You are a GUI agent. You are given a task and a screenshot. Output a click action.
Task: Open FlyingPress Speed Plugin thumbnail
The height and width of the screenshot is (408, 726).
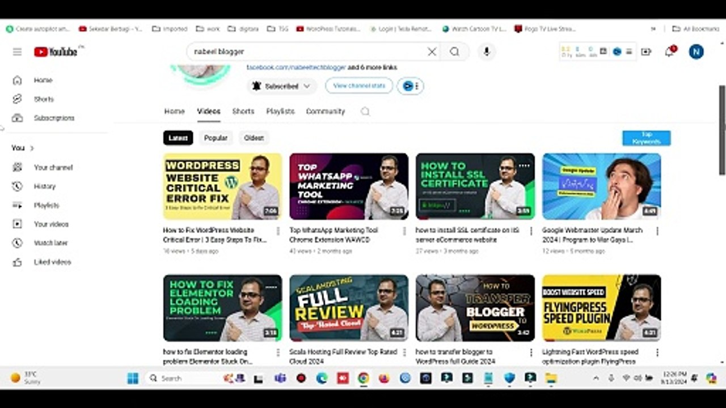coord(601,308)
